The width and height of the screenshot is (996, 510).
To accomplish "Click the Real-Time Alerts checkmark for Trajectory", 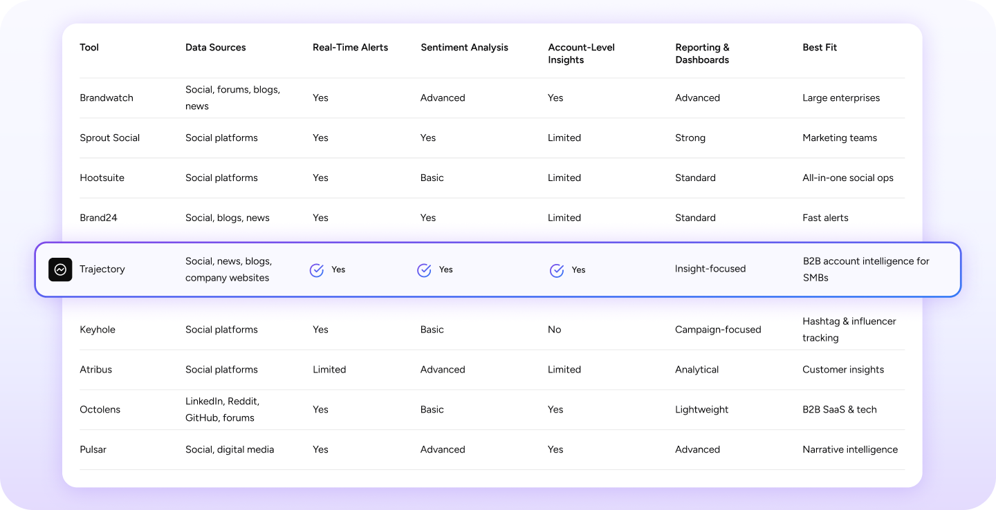I will pyautogui.click(x=317, y=270).
